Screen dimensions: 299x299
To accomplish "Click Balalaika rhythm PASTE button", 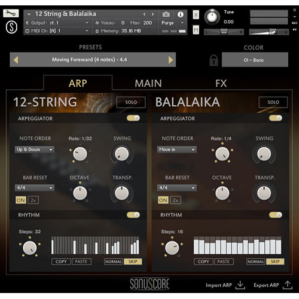I will (224, 261).
